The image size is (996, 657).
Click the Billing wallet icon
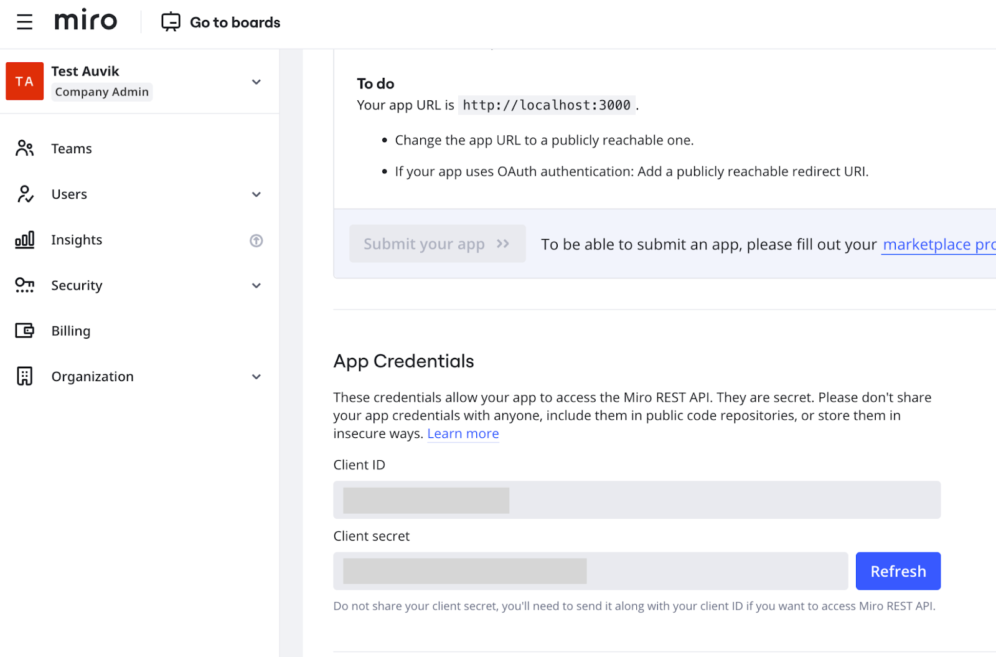[x=25, y=331]
